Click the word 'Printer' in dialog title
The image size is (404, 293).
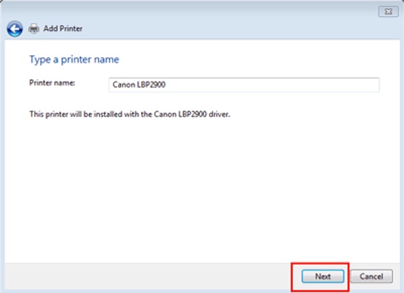click(x=71, y=29)
